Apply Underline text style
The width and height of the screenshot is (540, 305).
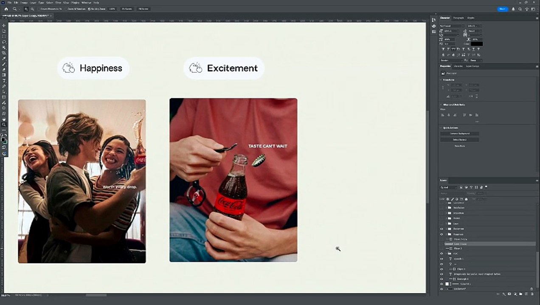pyautogui.click(x=473, y=49)
